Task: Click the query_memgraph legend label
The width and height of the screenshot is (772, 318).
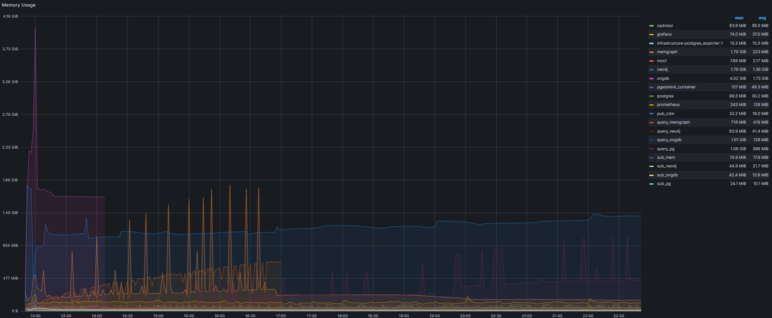Action: tap(673, 122)
